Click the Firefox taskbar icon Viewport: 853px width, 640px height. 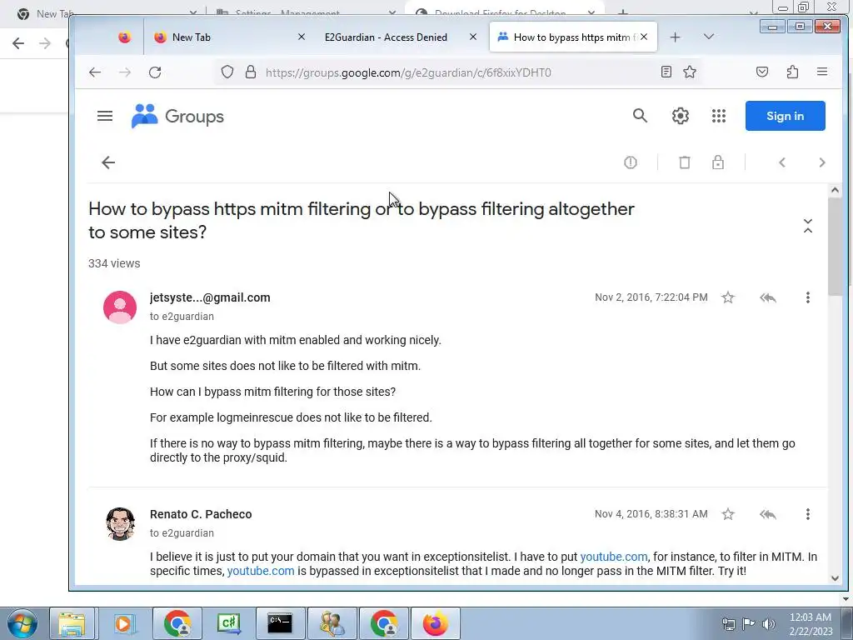point(435,623)
